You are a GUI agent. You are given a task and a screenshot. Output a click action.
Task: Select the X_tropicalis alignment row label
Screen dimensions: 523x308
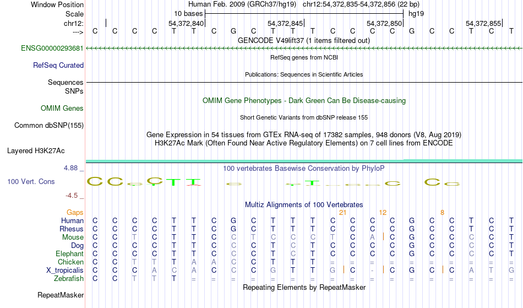(65, 271)
